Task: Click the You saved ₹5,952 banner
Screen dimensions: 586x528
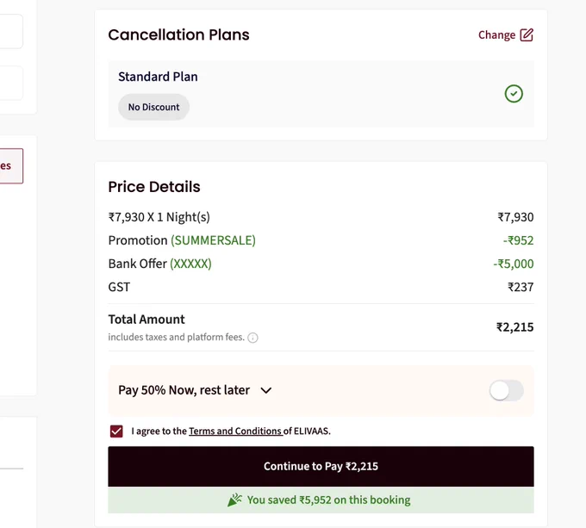Action: [x=321, y=500]
